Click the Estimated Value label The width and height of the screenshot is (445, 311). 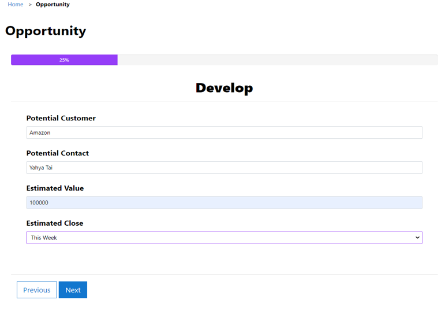pyautogui.click(x=55, y=188)
